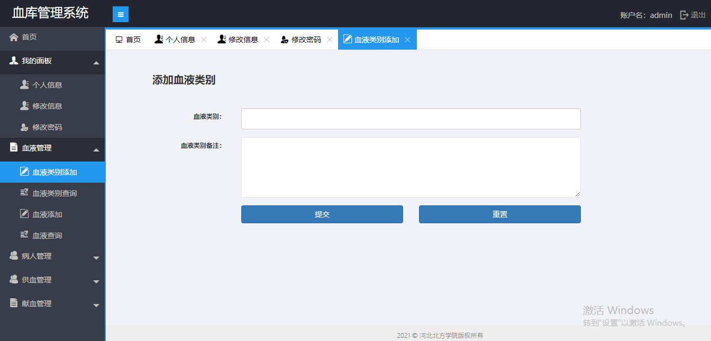Click the textarea resize handle corner
This screenshot has height=341, width=711.
[578, 194]
